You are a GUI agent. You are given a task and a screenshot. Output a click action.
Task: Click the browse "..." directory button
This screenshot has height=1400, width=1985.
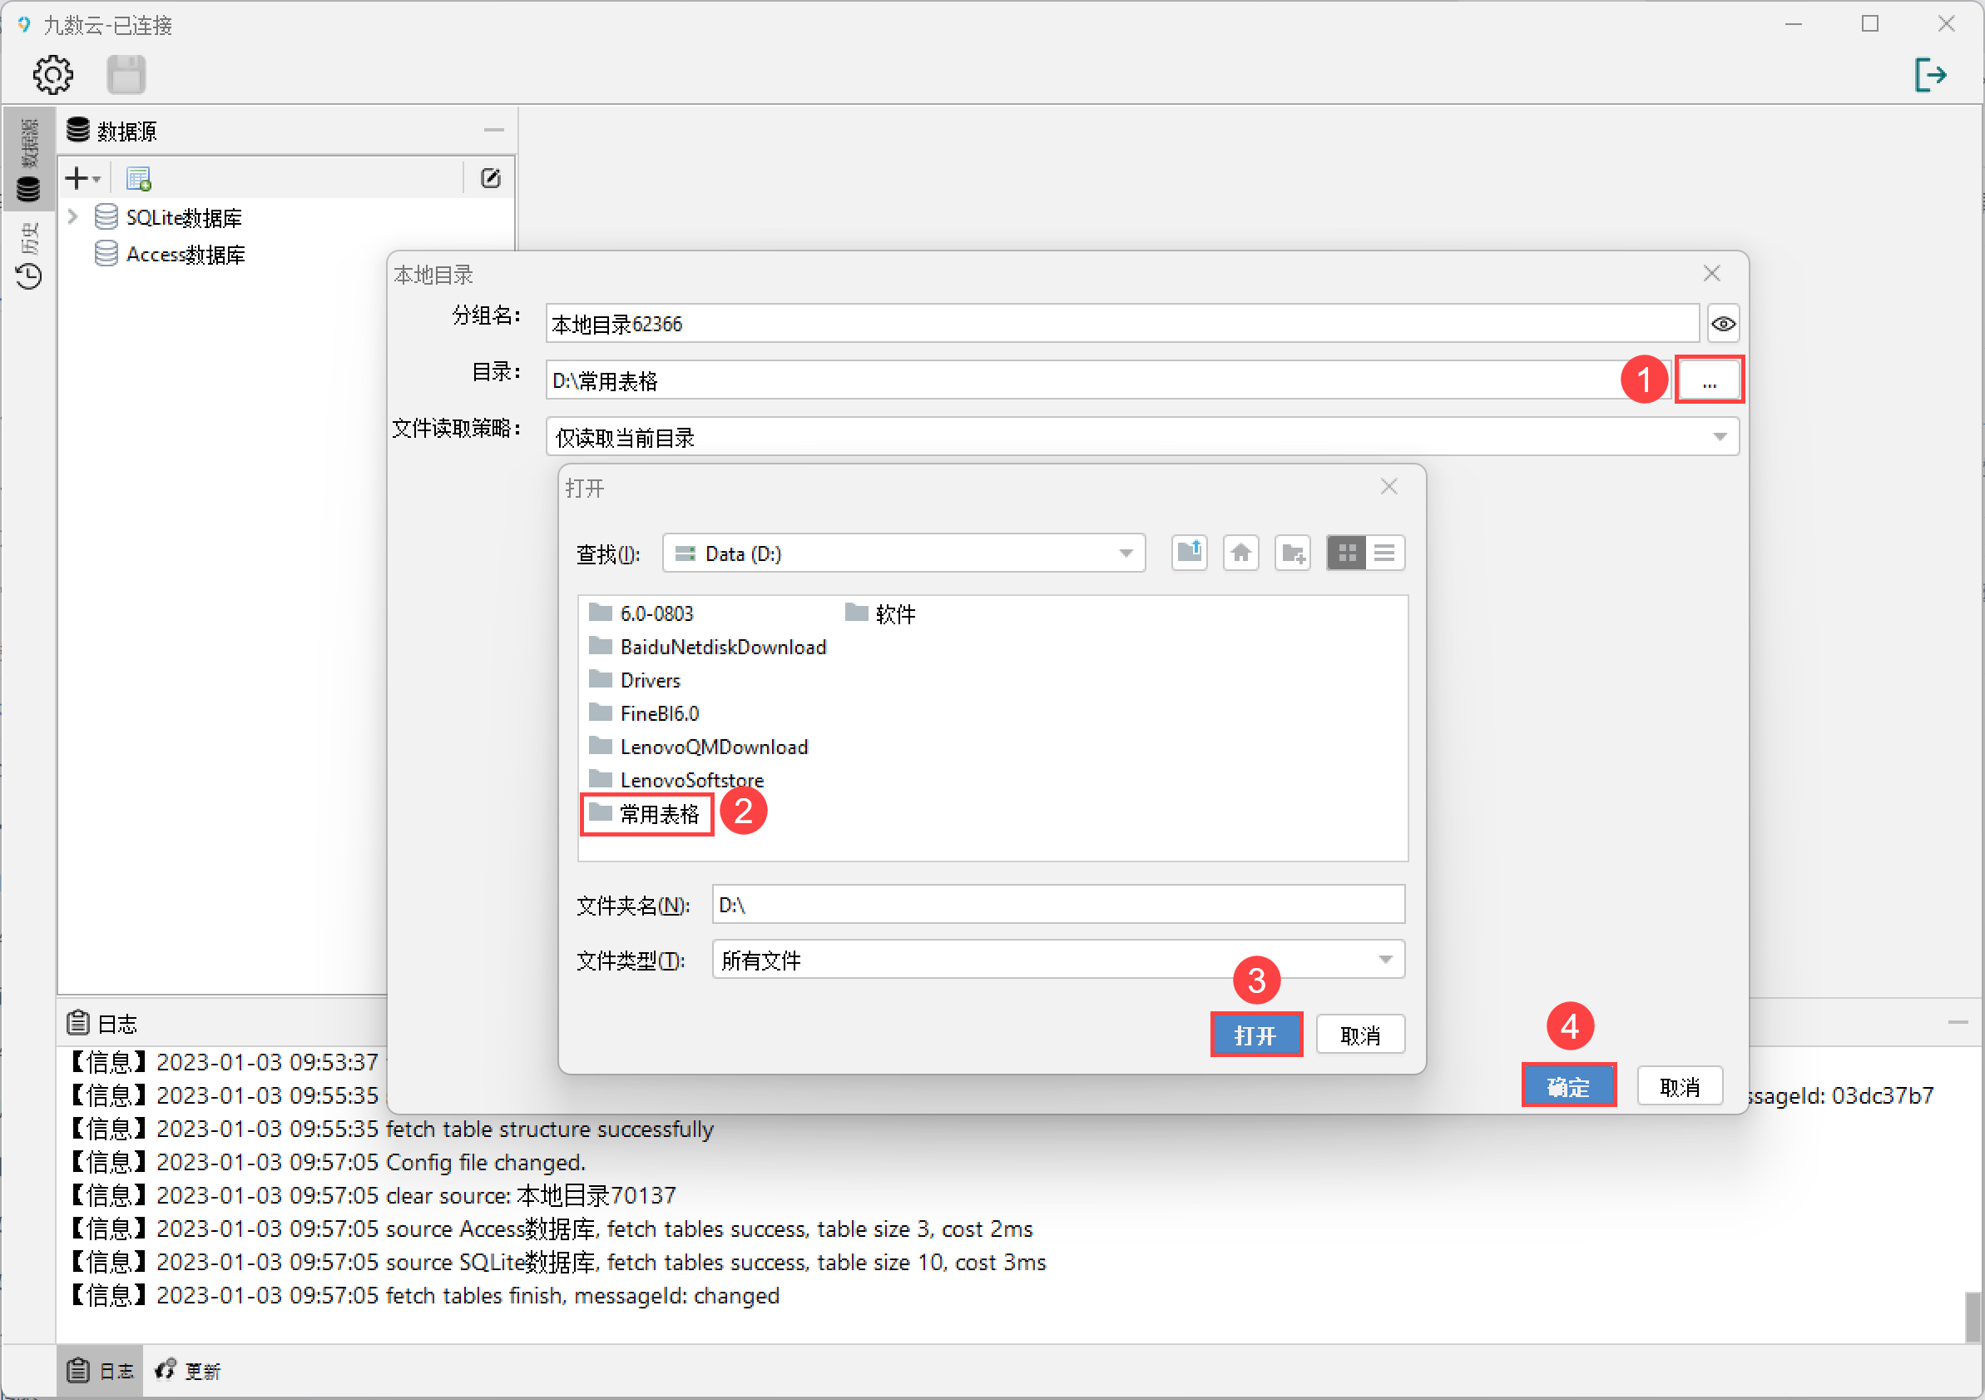tap(1708, 380)
